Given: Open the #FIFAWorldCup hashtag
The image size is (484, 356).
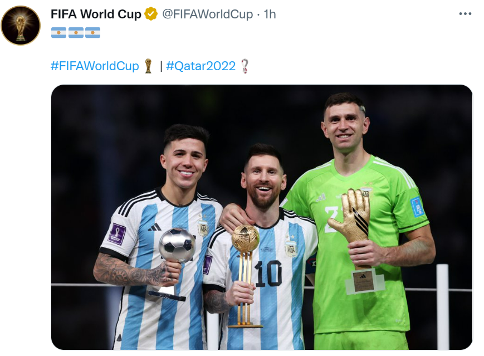Looking at the screenshot, I should pos(95,66).
